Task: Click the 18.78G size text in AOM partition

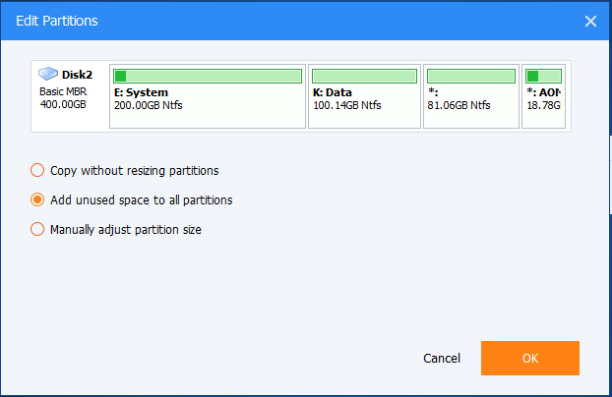Action: 543,105
